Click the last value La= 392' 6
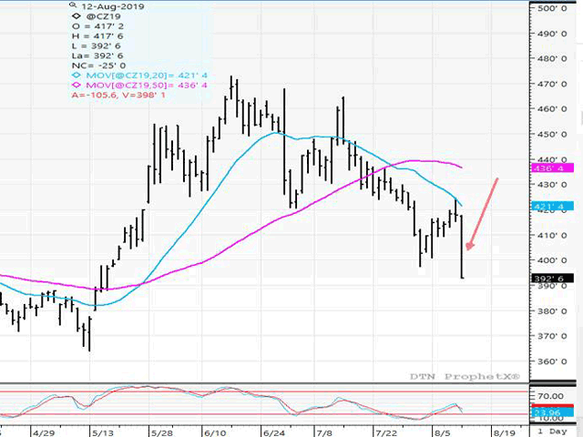This screenshot has height=437, width=583. pos(97,56)
